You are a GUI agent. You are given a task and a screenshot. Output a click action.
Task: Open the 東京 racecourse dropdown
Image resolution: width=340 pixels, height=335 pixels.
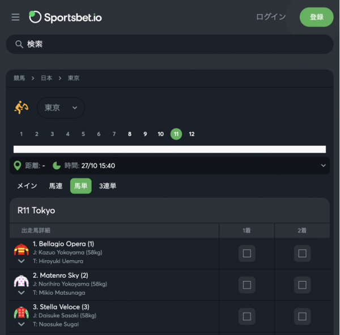tap(61, 108)
